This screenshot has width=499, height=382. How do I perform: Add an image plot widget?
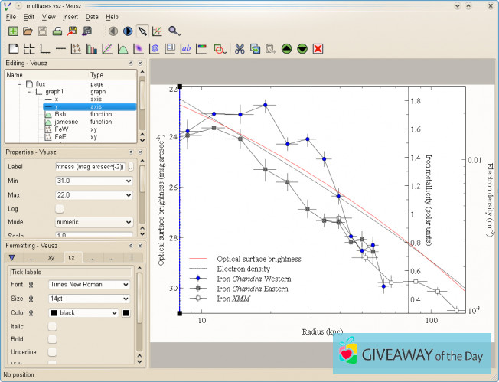click(x=139, y=49)
